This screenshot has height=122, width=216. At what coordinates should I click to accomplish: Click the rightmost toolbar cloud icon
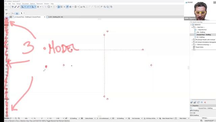[x=111, y=7]
